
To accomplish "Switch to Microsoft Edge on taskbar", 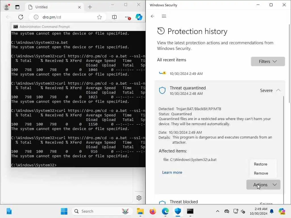I will click(165, 211).
